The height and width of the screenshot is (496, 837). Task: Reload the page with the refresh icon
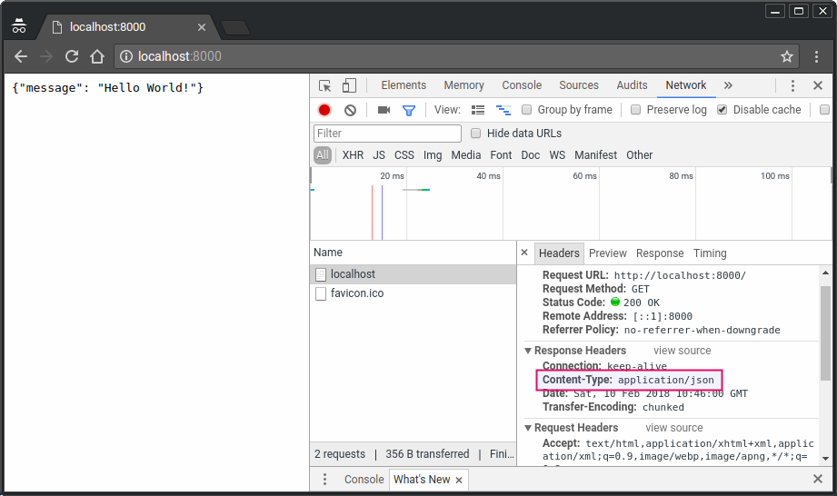point(72,56)
